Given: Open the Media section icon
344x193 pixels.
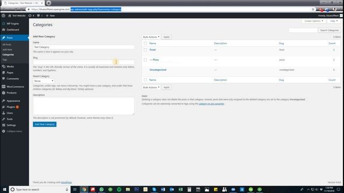Looking at the screenshot, I should click(x=4, y=66).
